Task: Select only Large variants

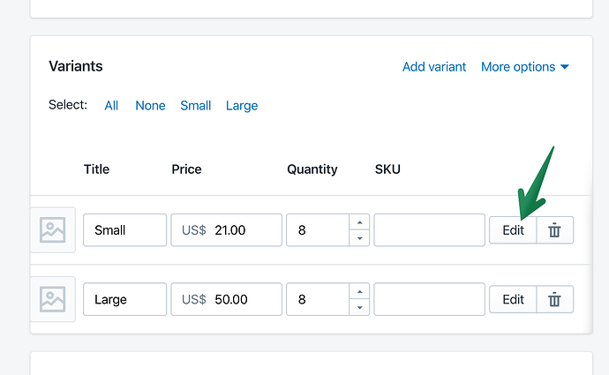Action: coord(242,106)
